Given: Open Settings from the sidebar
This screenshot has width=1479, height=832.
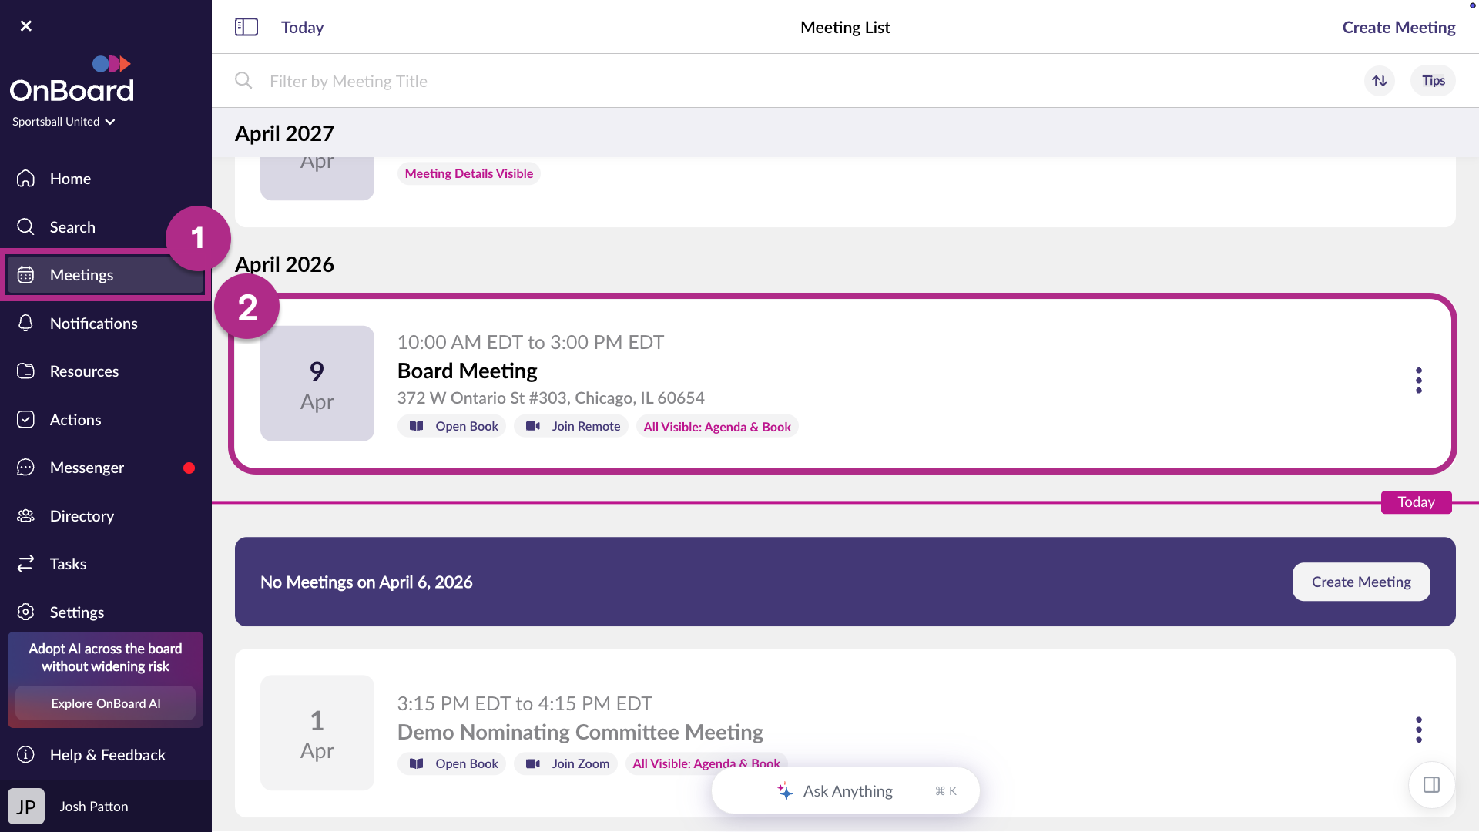Looking at the screenshot, I should pos(76,612).
